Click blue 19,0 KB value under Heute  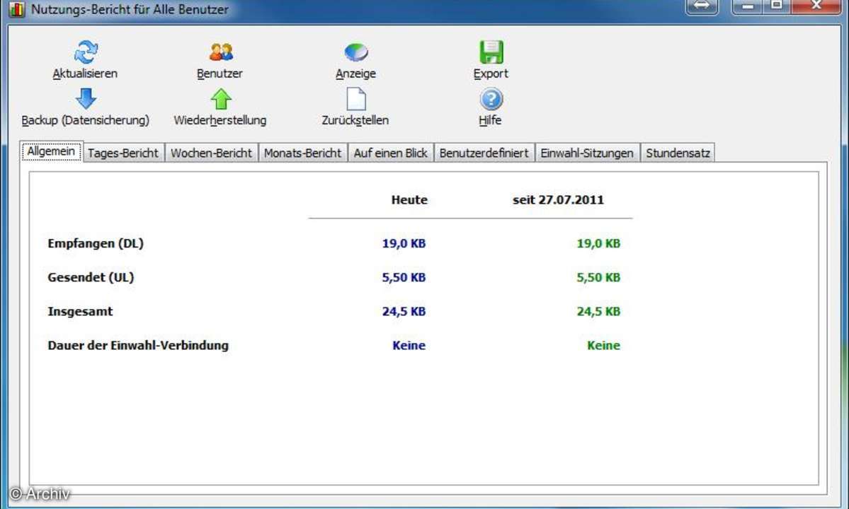(404, 244)
